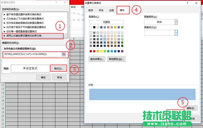Click the 无颜色 button
Screen dimensions: 203x128
[107, 22]
